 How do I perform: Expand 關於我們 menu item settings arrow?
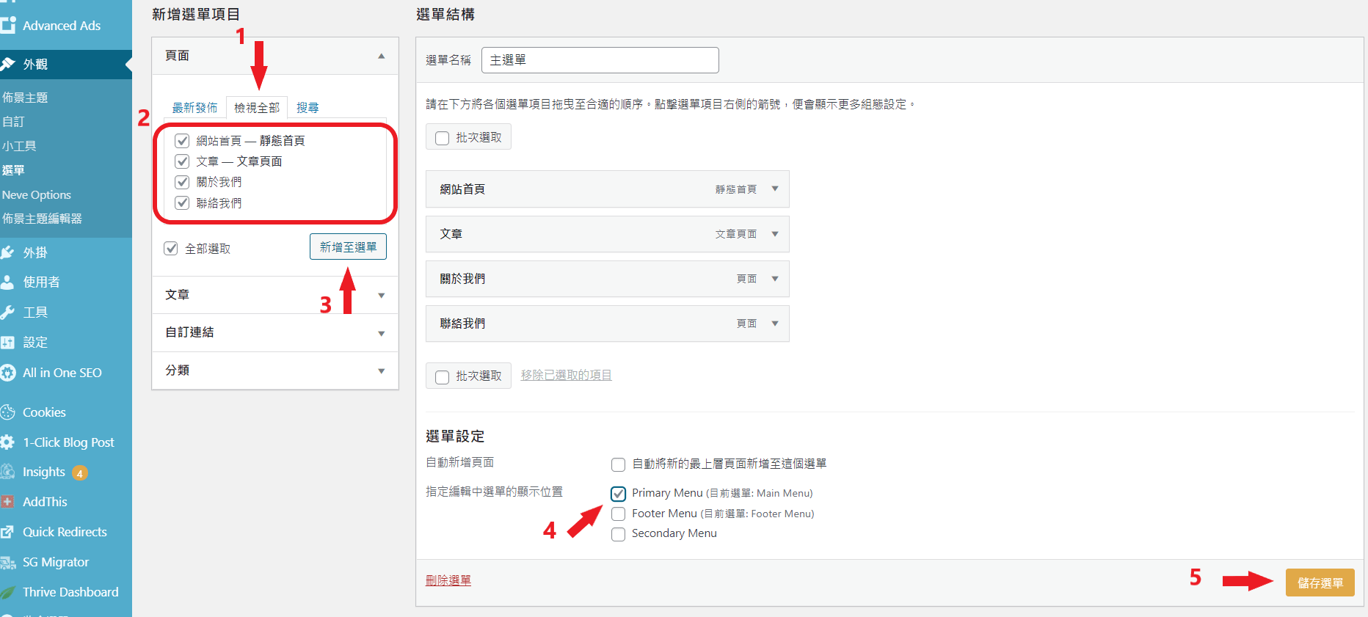click(775, 279)
